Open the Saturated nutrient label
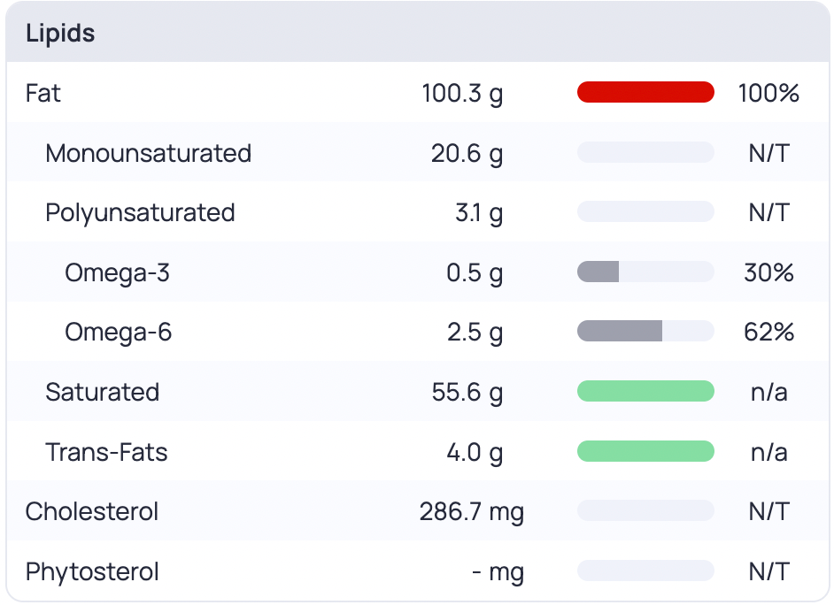The width and height of the screenshot is (834, 605). pos(102,392)
